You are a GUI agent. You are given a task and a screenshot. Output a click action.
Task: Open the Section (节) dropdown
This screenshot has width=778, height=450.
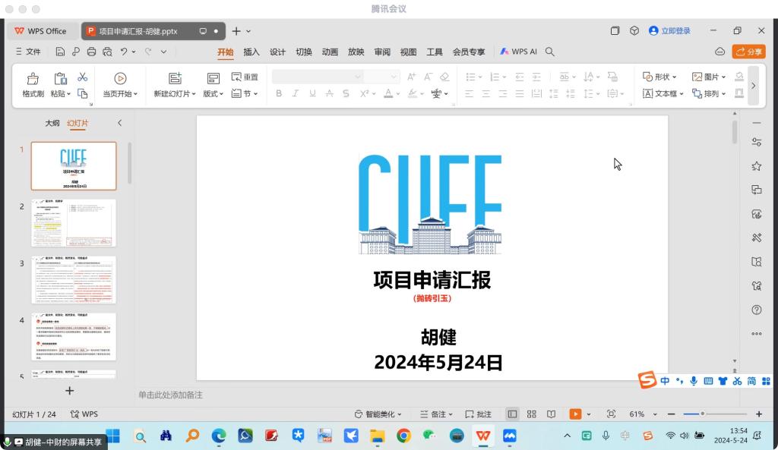245,93
